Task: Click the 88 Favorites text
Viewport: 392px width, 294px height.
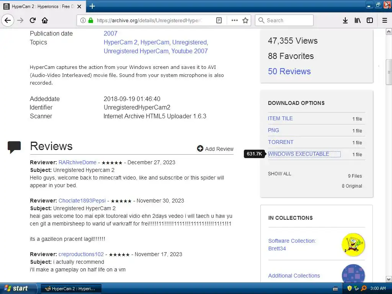Action: (291, 56)
